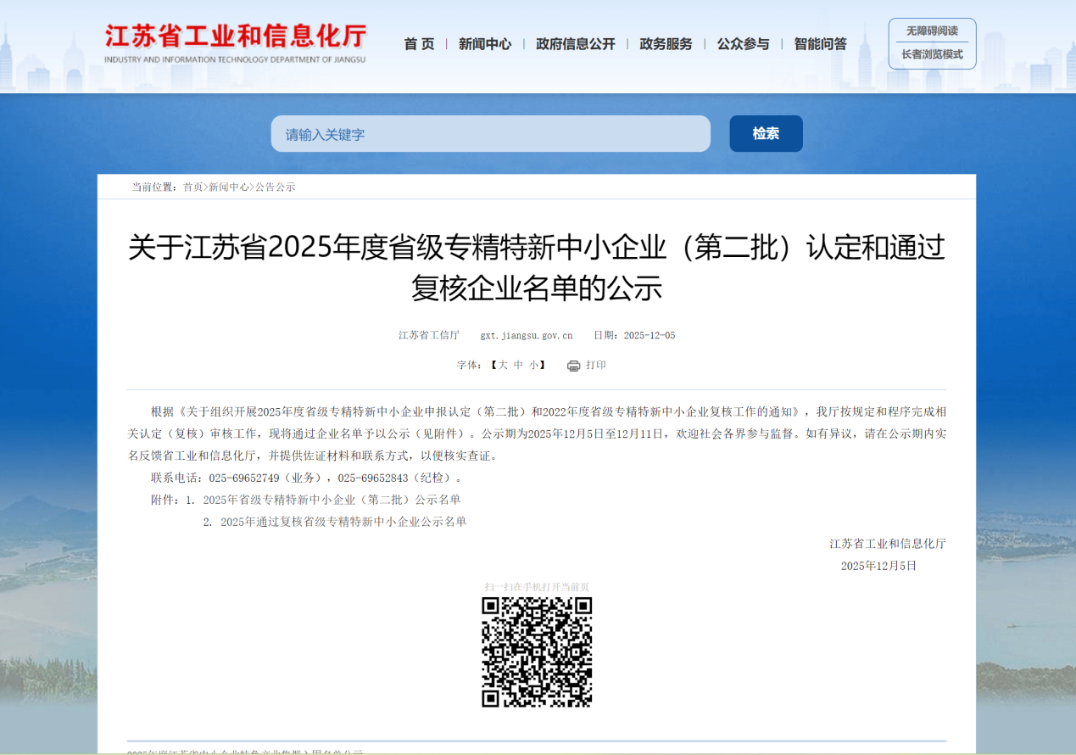
Task: Set font size to 小
Action: [534, 366]
